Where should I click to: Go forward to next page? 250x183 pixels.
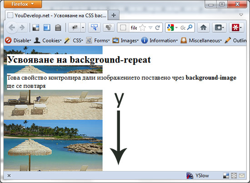coord(22,28)
